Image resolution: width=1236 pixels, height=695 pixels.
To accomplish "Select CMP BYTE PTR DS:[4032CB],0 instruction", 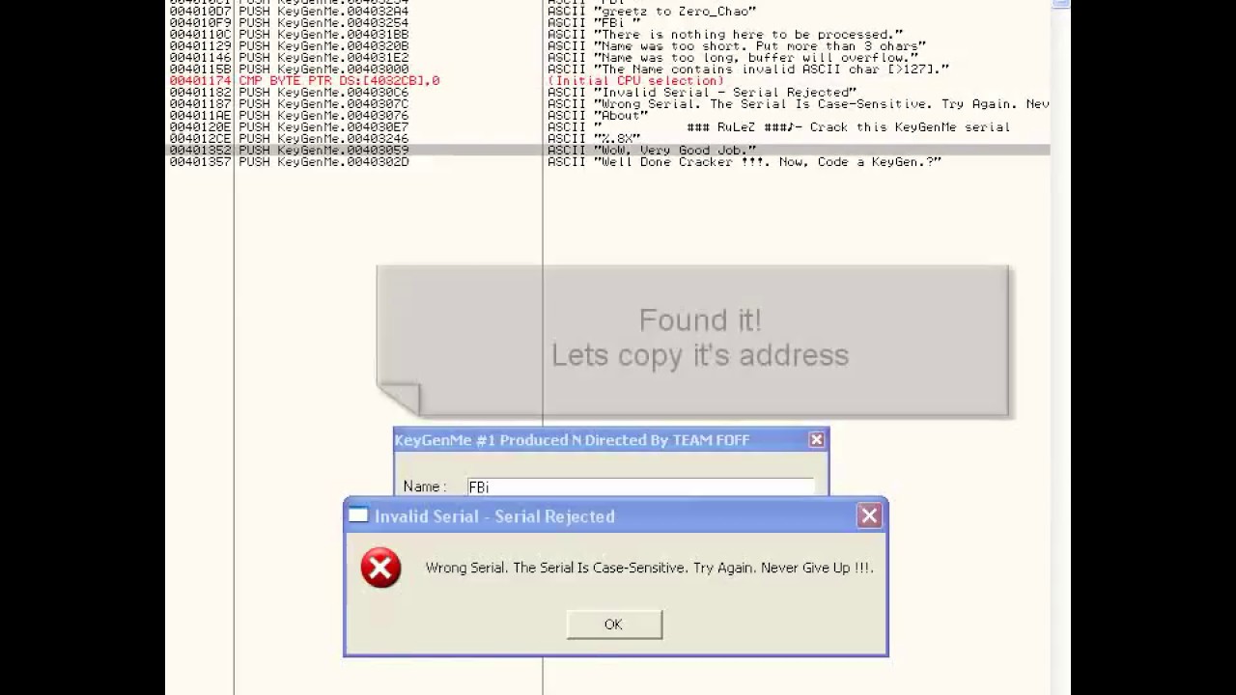I will 339,81.
